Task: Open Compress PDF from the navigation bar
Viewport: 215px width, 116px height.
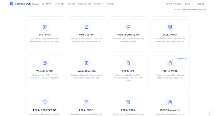Action: 85,4
